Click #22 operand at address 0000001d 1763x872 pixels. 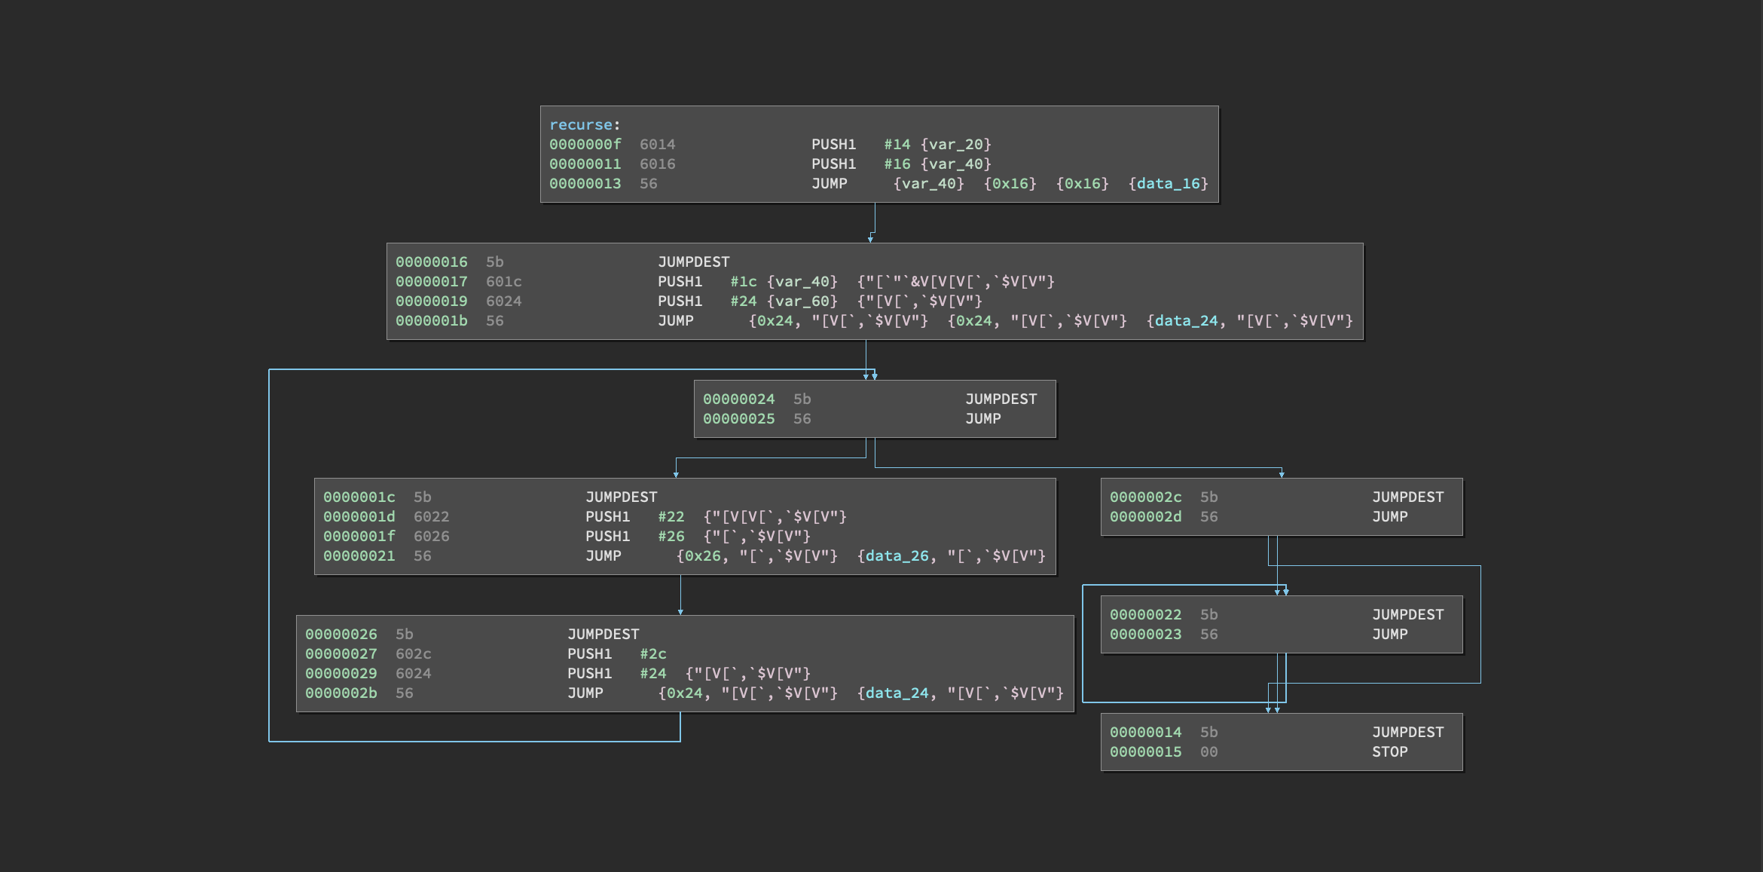tap(671, 517)
